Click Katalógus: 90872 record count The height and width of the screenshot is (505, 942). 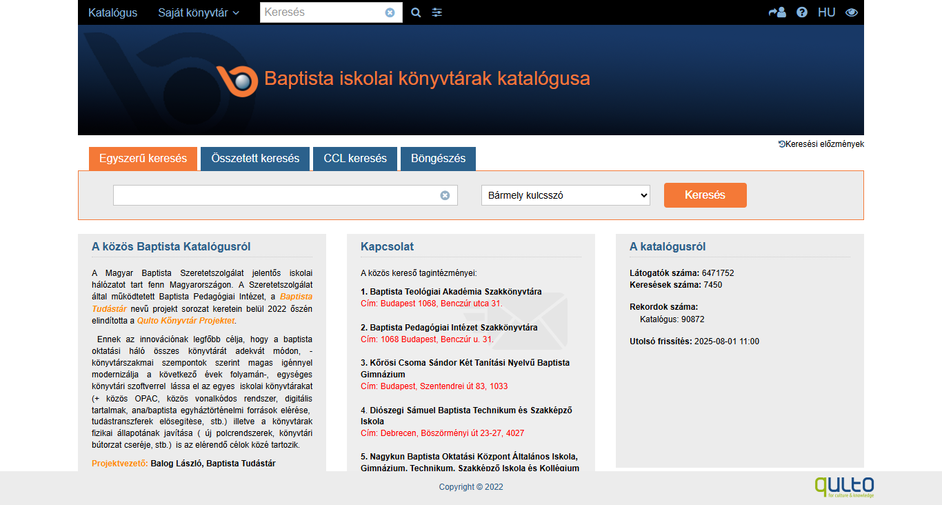[672, 319]
